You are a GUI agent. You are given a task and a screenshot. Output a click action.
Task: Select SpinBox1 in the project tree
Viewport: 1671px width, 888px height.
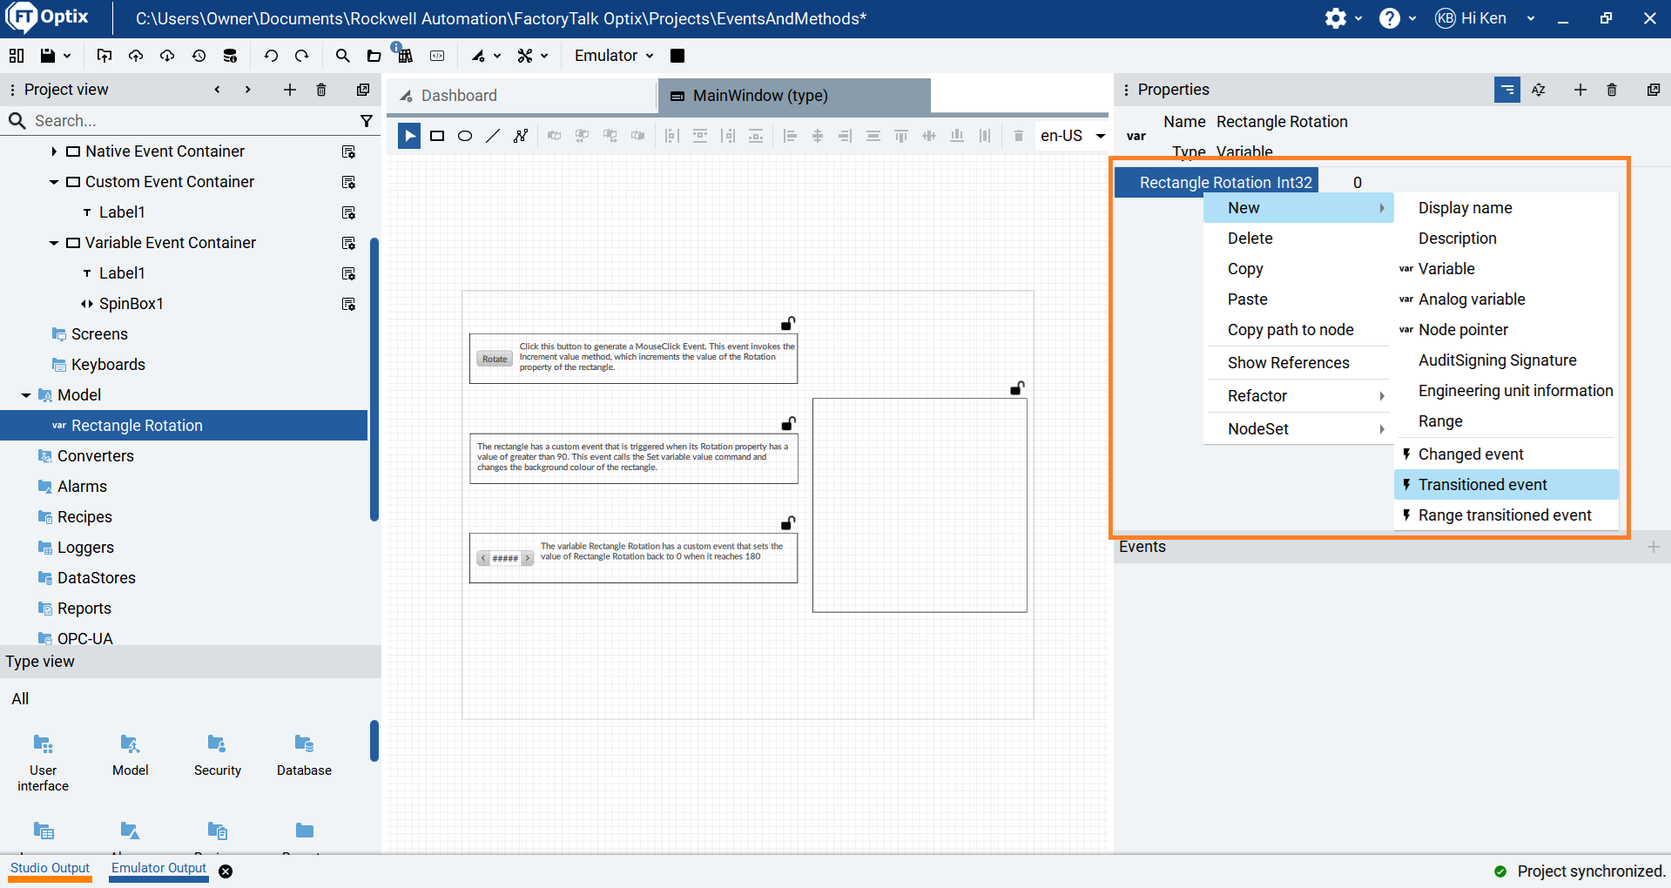point(131,304)
